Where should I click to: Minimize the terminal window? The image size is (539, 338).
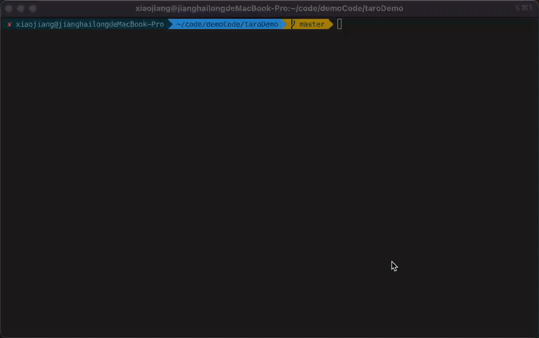coord(21,8)
